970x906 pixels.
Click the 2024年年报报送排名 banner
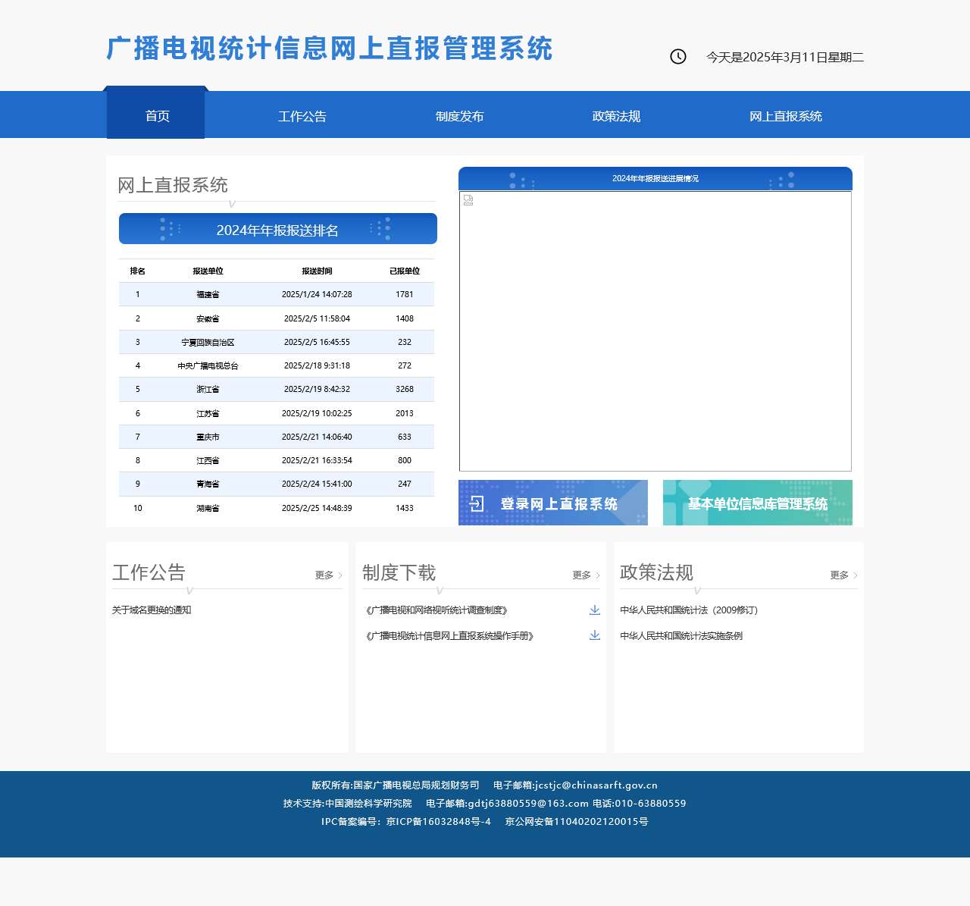click(x=277, y=228)
